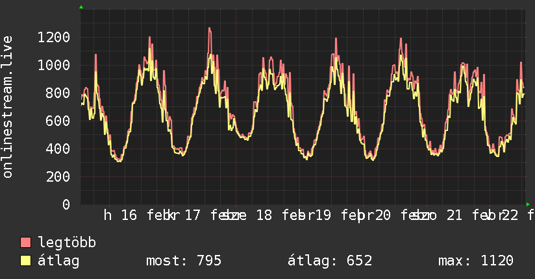
Task: Select the legtöbb legend label
Action: click(67, 243)
